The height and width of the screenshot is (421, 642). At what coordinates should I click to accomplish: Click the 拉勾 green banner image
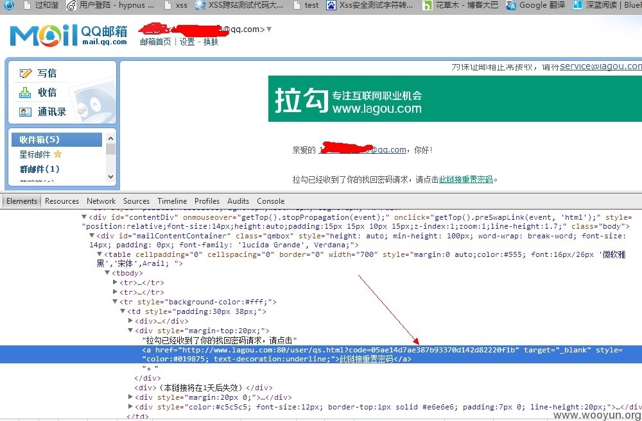pyautogui.click(x=455, y=99)
